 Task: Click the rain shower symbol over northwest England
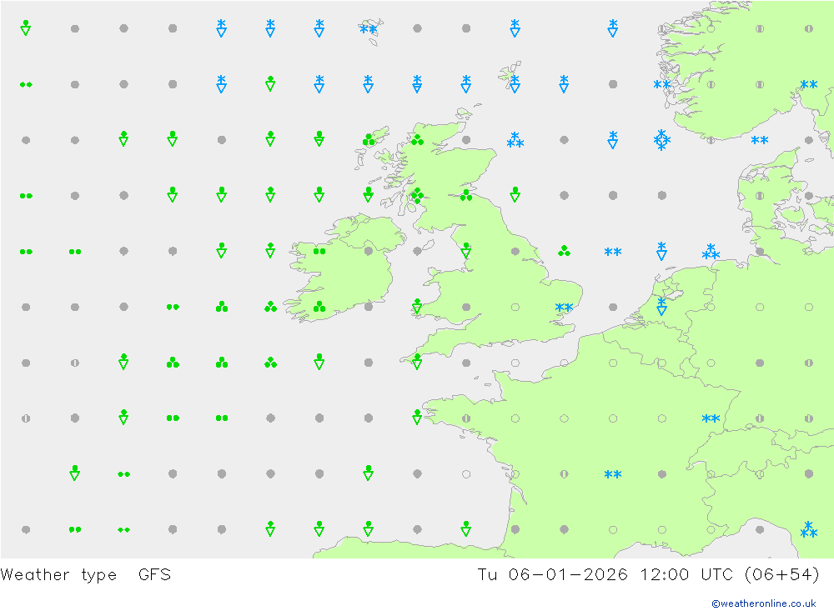pyautogui.click(x=466, y=250)
